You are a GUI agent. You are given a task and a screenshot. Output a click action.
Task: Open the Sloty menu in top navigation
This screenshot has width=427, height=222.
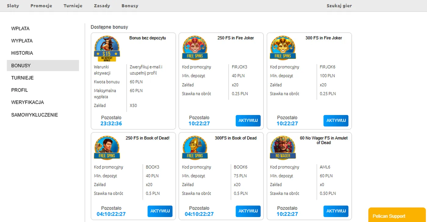coord(13,6)
